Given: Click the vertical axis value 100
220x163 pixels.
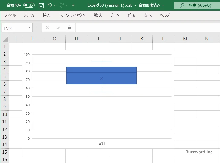Looking at the screenshot, I should tap(27, 55).
